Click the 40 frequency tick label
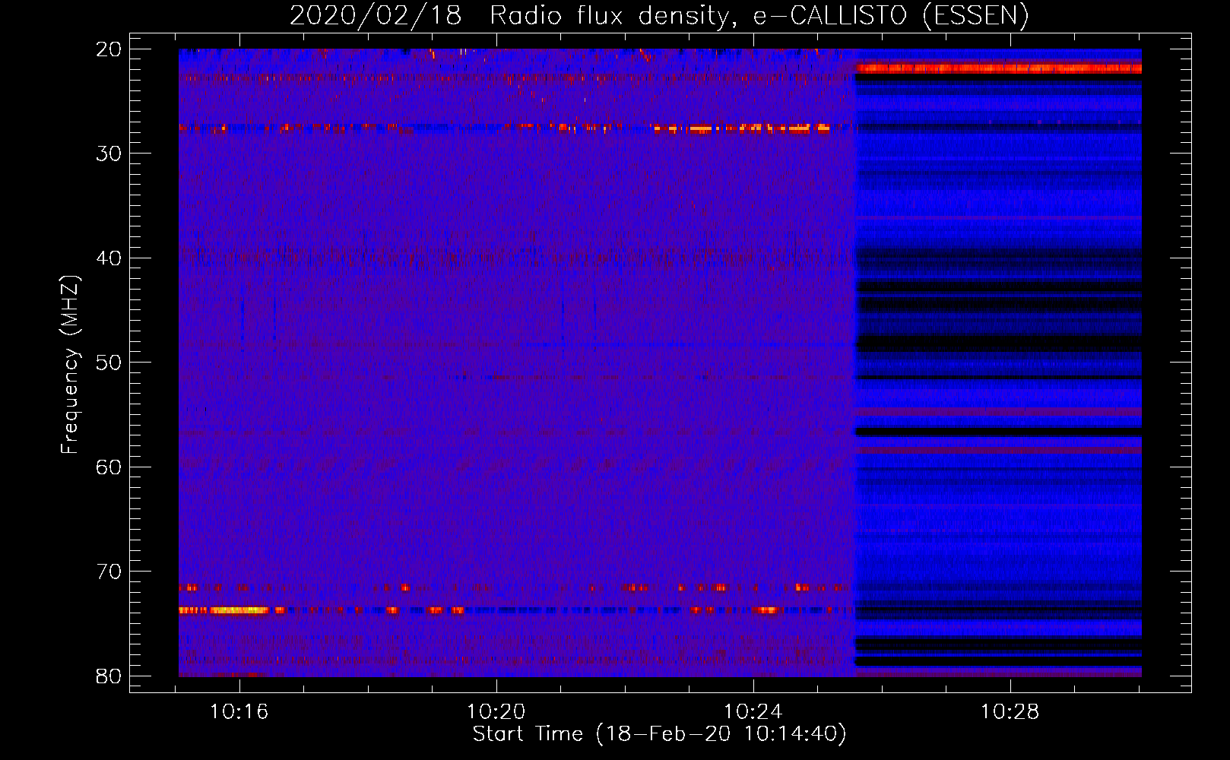 109,258
